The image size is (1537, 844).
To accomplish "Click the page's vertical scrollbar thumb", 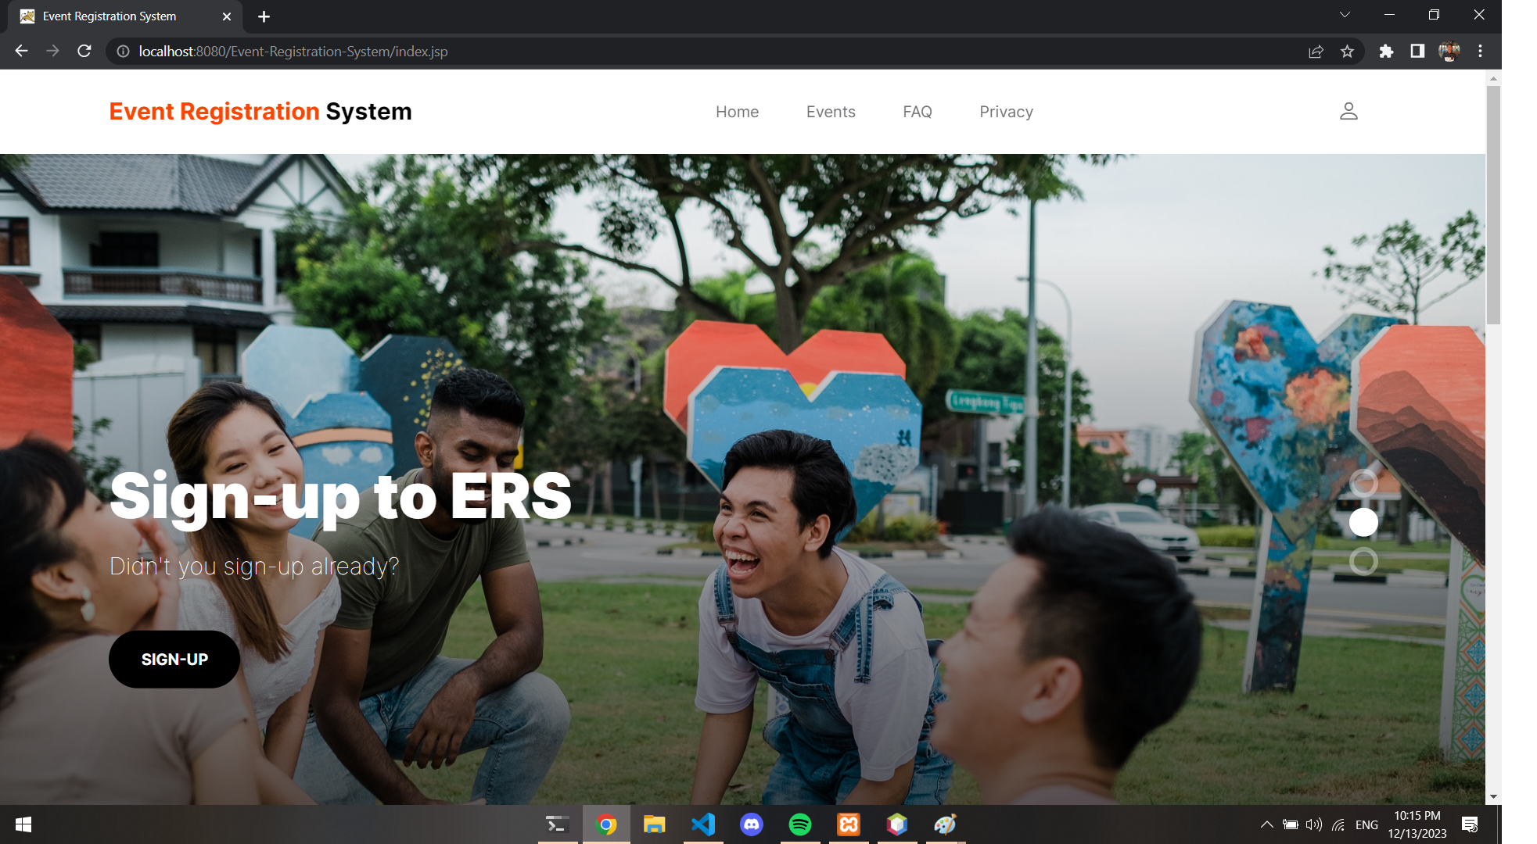I will click(1493, 203).
